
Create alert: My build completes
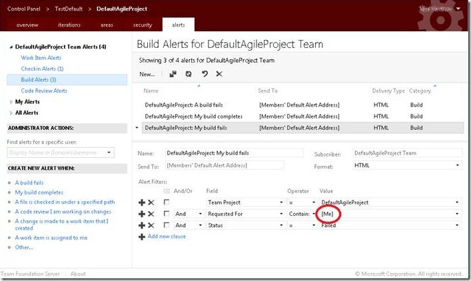pyautogui.click(x=39, y=192)
